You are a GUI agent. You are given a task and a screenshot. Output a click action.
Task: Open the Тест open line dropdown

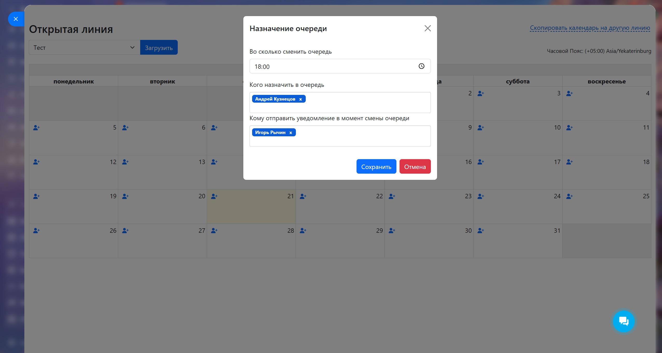tap(84, 47)
